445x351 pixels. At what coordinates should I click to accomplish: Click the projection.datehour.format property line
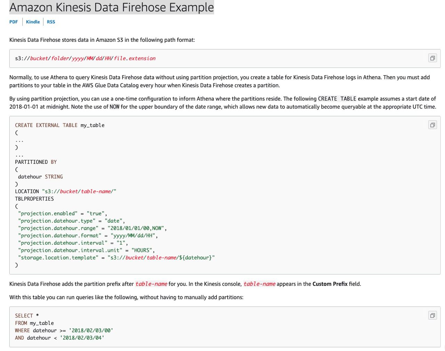click(88, 236)
